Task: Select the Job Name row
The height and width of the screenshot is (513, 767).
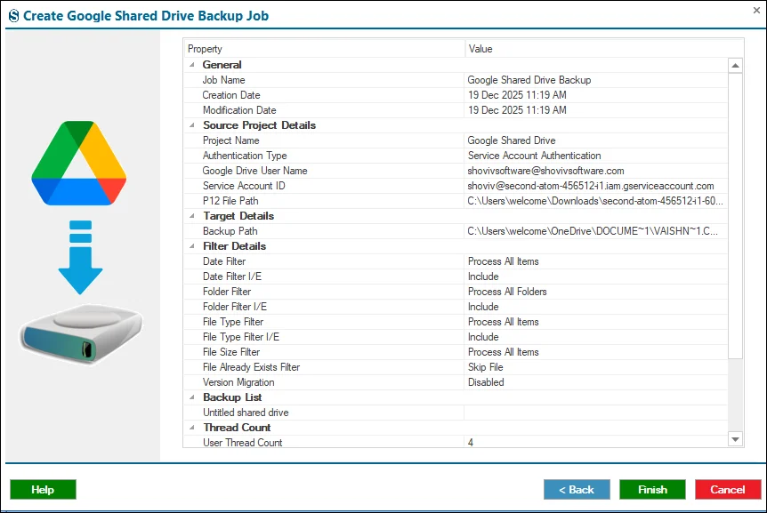Action: point(456,80)
